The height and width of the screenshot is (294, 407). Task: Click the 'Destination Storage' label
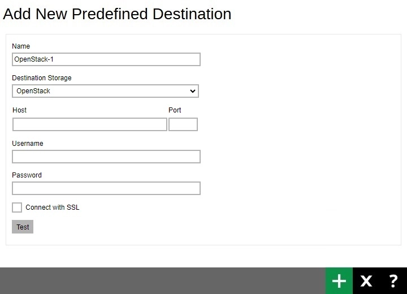coord(42,78)
